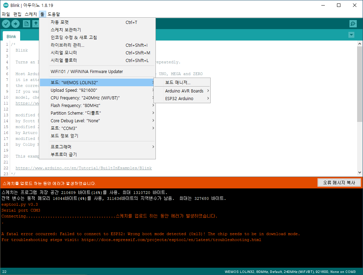Viewport: 363px width, 275px height.
Task: Choose 부트로더 굽기 menu entry
Action: 98,154
